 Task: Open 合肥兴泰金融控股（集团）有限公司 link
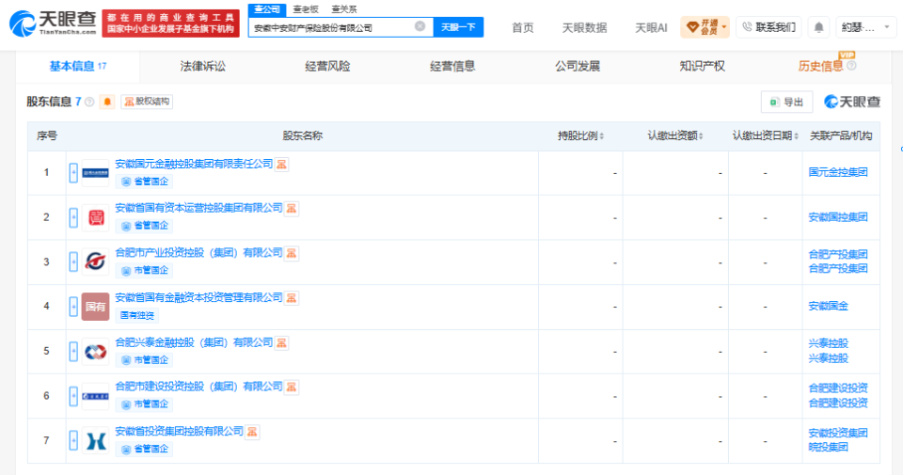[194, 342]
